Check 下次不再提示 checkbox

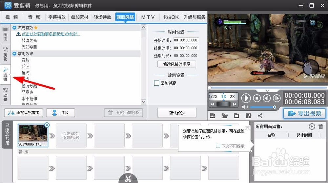[x=218, y=146]
